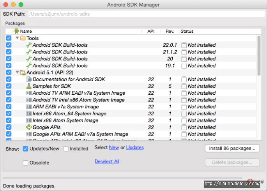267x191 pixels.
Task: Click the Updates selection link
Action: click(135, 147)
